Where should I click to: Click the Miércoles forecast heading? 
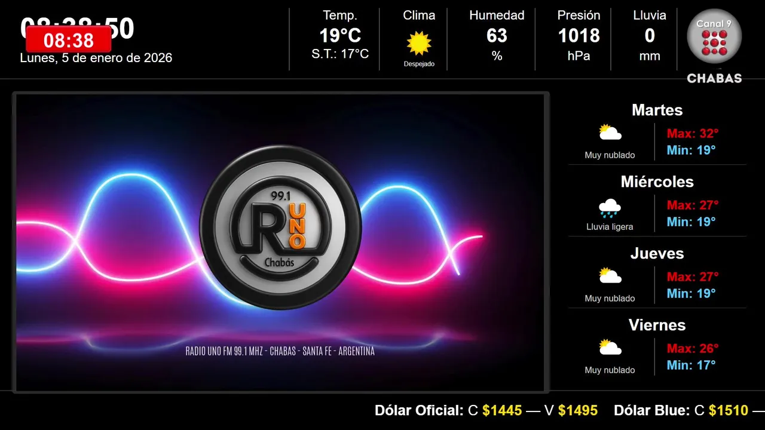point(657,182)
